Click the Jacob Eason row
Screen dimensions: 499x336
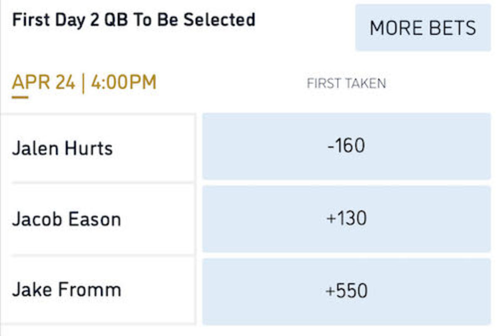[99, 219]
